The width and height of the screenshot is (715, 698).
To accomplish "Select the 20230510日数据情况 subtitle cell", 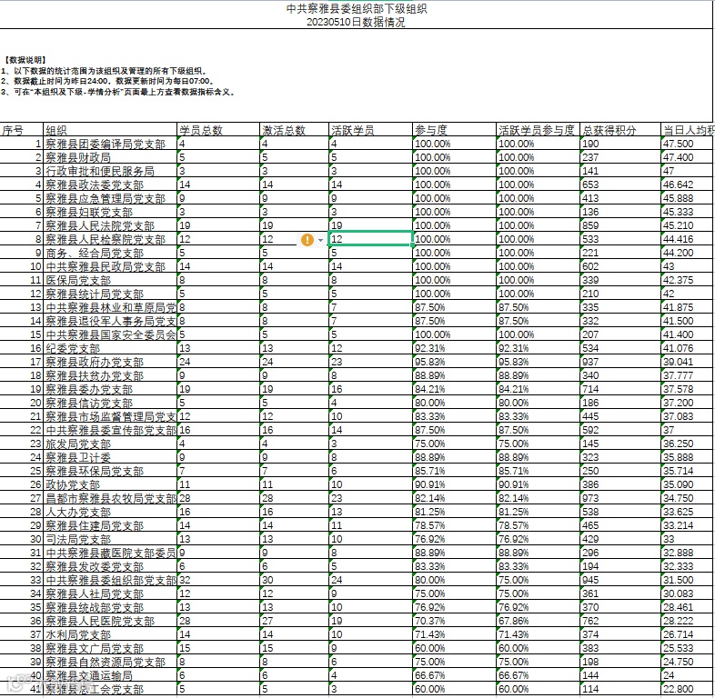I will click(356, 22).
